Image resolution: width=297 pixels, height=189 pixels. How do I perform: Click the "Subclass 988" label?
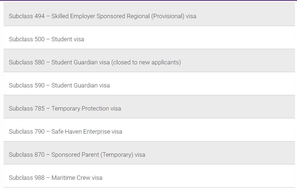(27, 178)
